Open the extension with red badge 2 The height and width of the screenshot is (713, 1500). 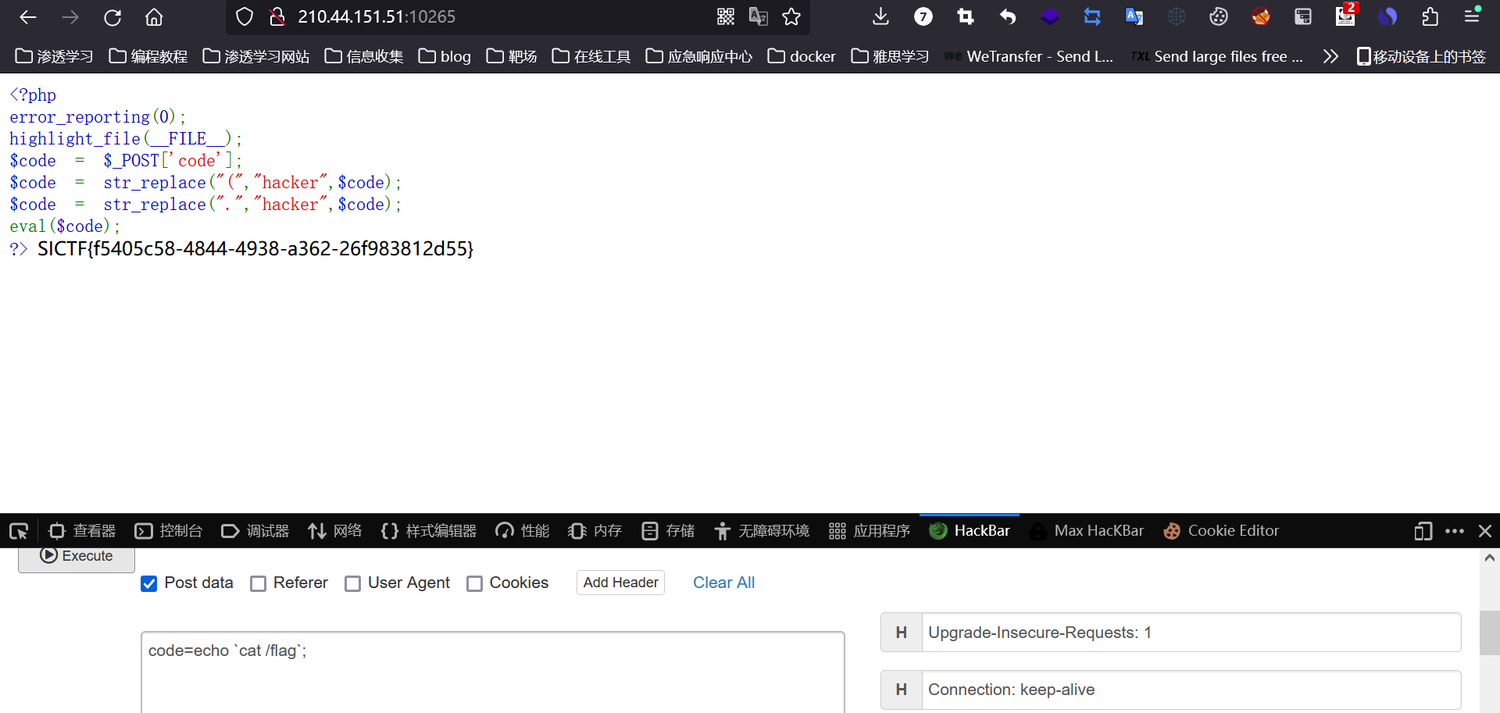[x=1346, y=15]
